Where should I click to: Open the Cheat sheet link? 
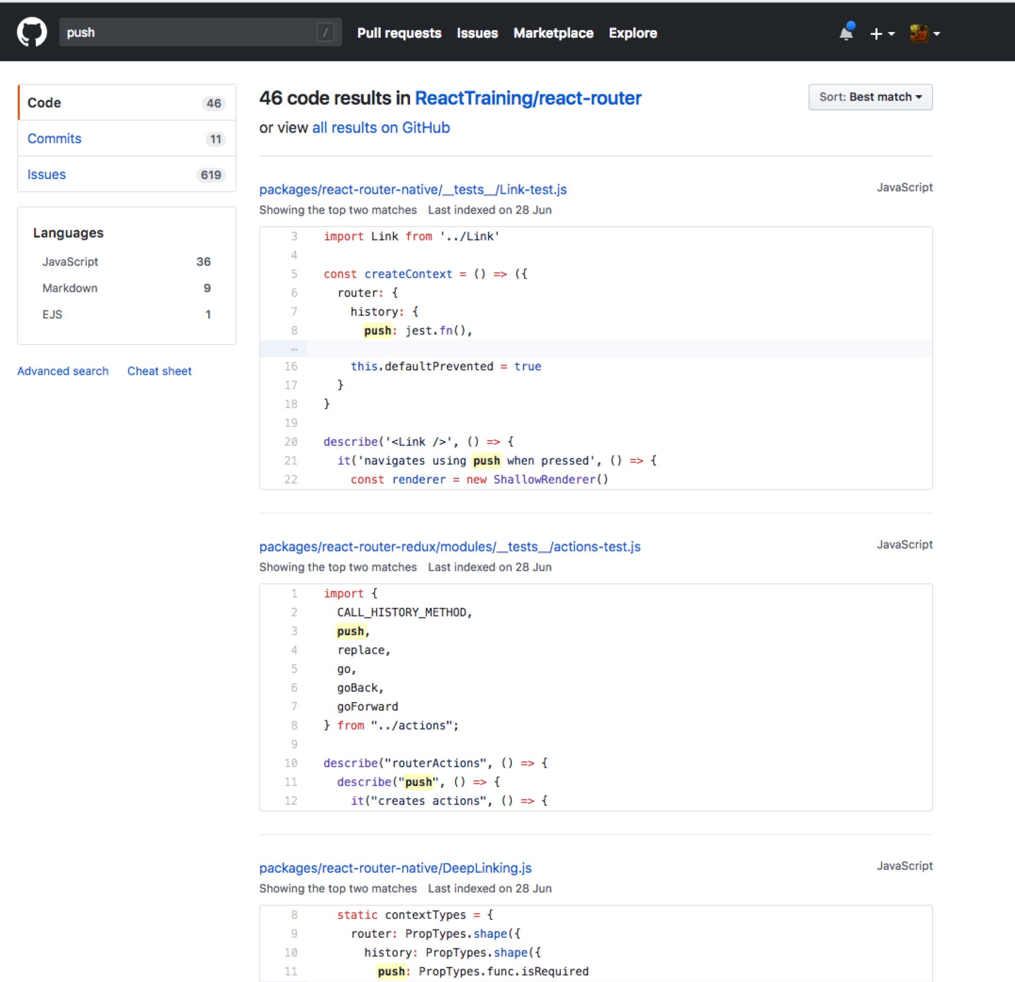click(159, 371)
